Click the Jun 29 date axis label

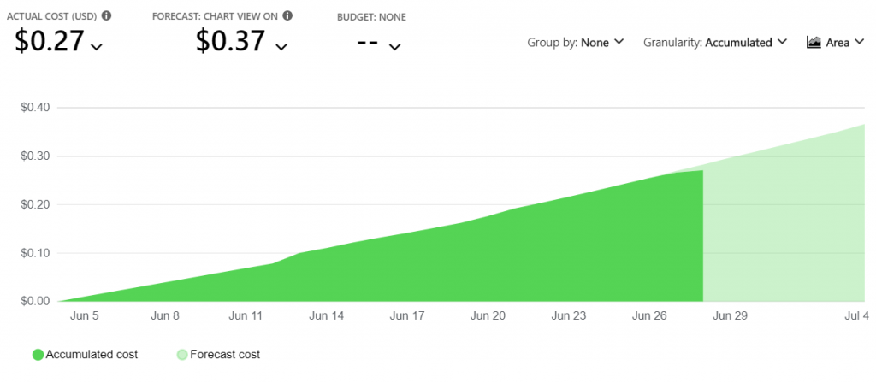click(730, 315)
